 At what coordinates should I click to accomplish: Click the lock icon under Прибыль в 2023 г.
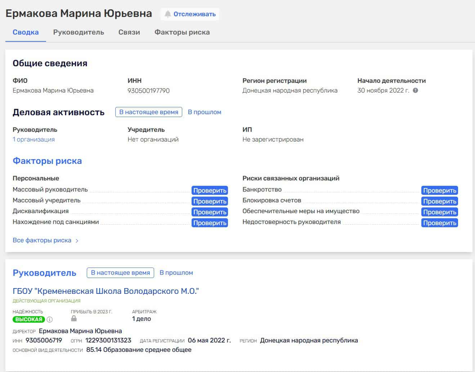coord(74,319)
